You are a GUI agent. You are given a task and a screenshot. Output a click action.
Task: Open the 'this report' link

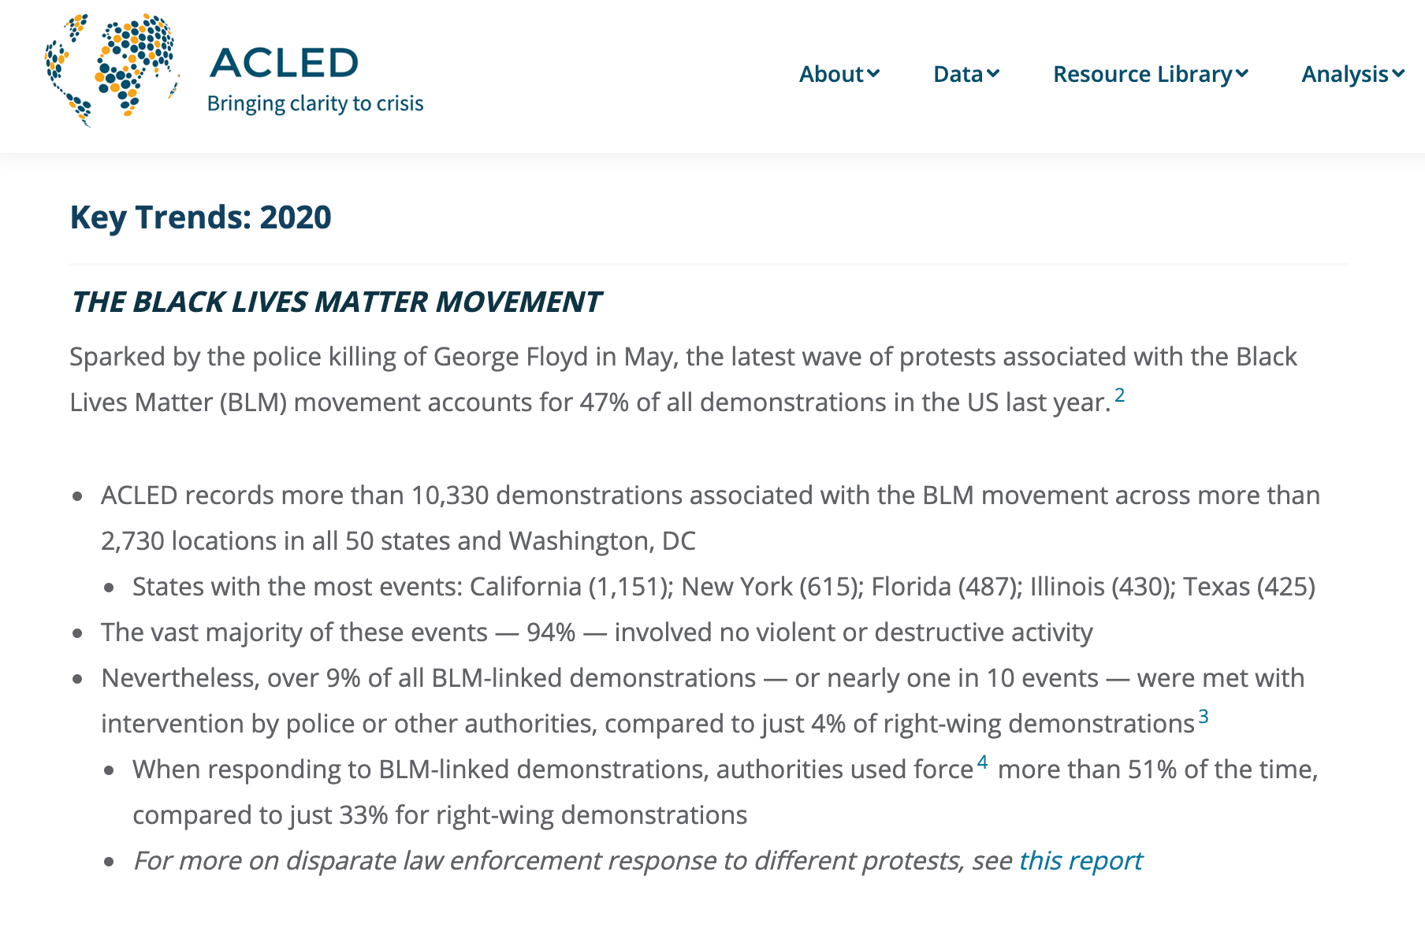(1080, 861)
